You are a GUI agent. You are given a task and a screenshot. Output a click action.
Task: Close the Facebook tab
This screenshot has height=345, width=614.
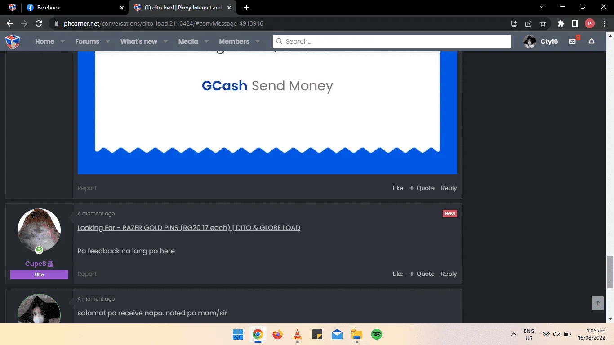pos(122,8)
